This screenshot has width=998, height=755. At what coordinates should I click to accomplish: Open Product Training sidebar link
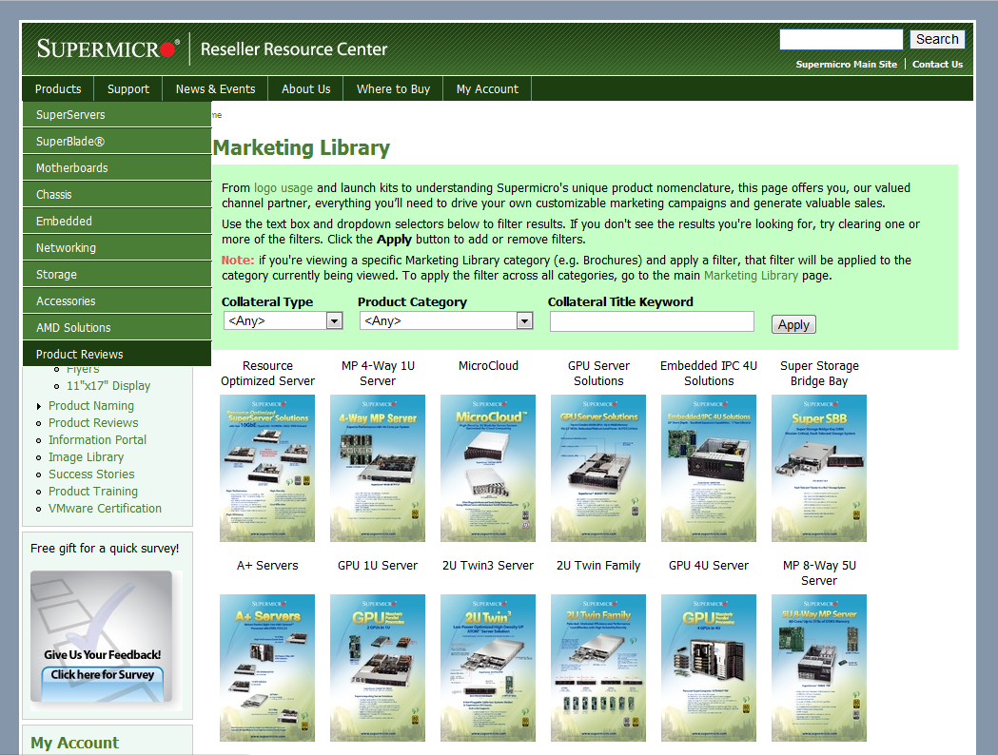93,492
